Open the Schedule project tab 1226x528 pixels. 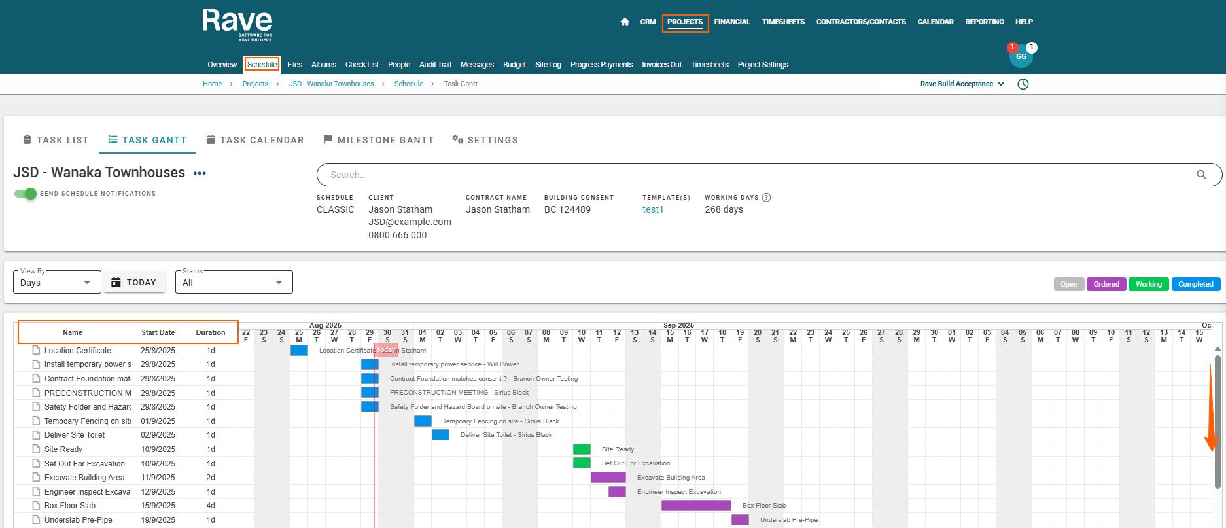262,65
